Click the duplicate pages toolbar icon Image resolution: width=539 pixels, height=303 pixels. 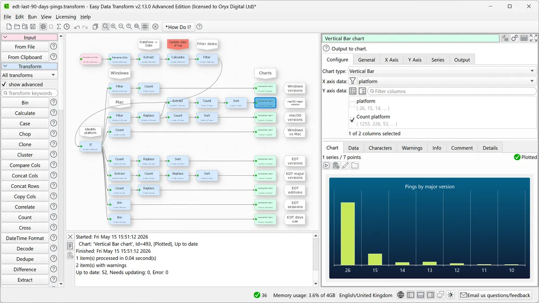[95, 27]
